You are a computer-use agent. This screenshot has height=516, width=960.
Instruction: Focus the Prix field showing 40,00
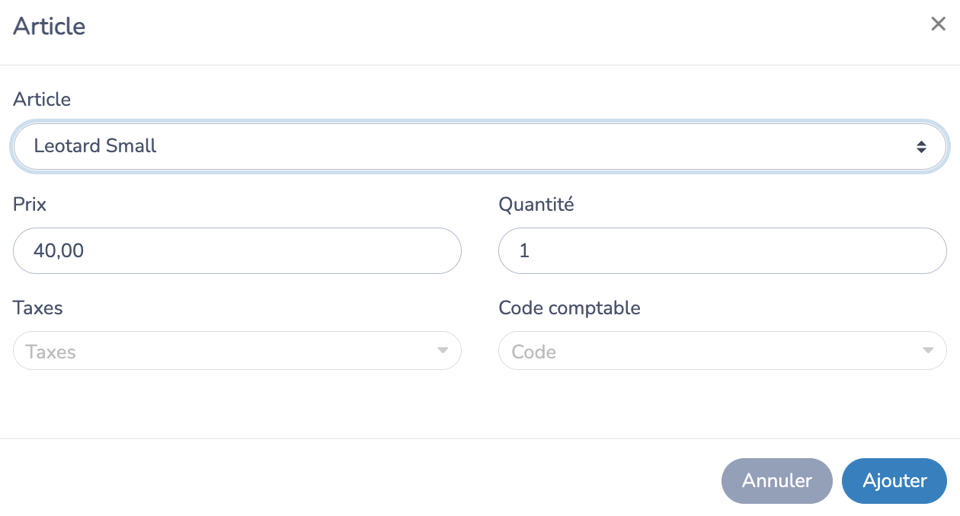[x=237, y=250]
